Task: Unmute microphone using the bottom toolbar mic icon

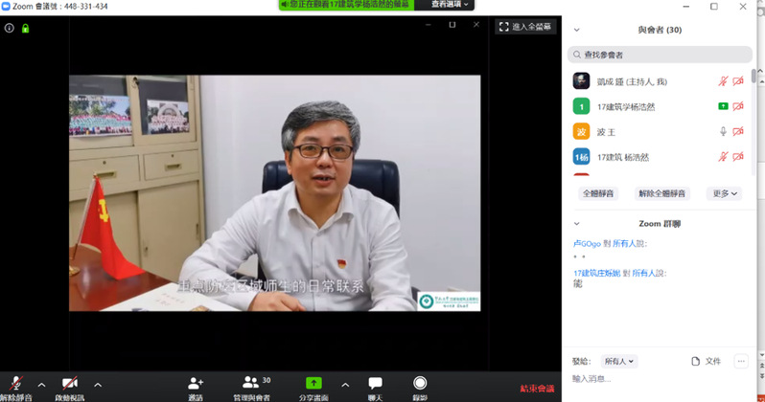Action: pyautogui.click(x=15, y=383)
